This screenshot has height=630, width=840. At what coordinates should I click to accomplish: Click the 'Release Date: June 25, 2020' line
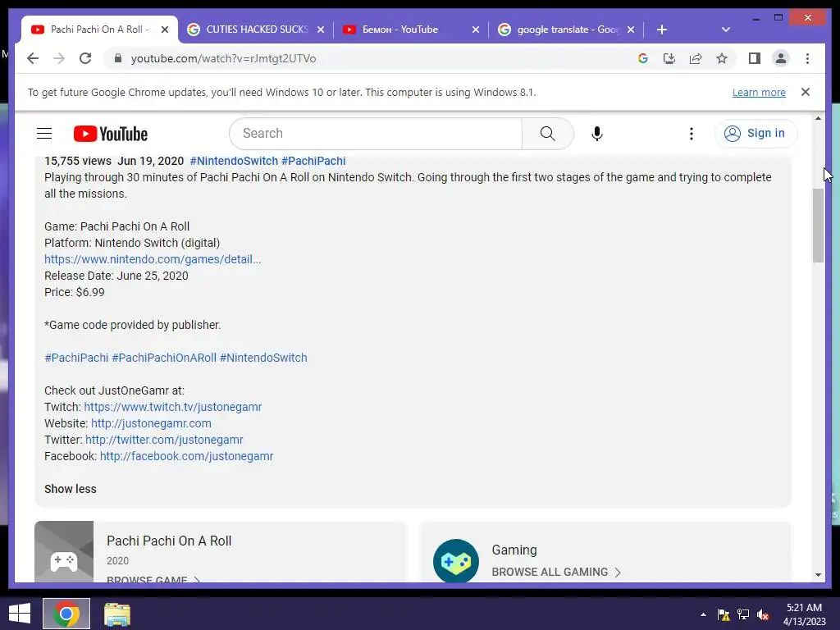[116, 276]
